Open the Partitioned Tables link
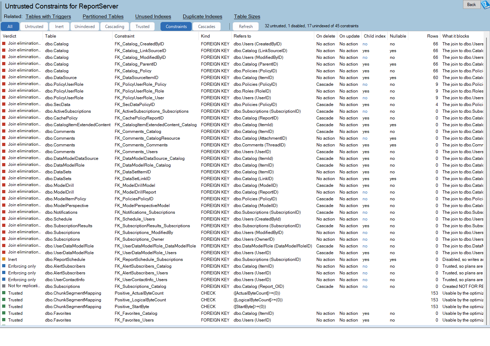The height and width of the screenshot is (346, 490). click(103, 16)
